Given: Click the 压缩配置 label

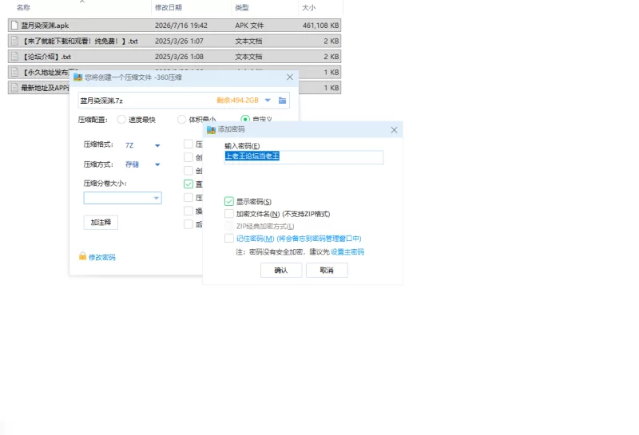Looking at the screenshot, I should pyautogui.click(x=93, y=120).
